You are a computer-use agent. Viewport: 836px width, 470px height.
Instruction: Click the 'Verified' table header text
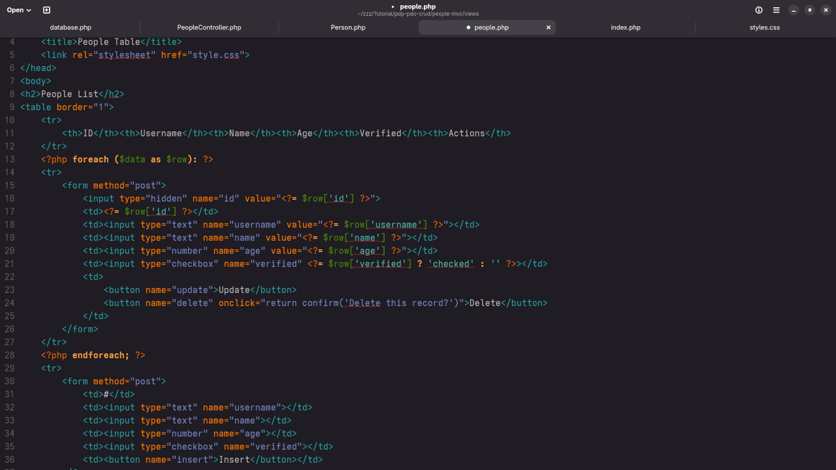381,133
